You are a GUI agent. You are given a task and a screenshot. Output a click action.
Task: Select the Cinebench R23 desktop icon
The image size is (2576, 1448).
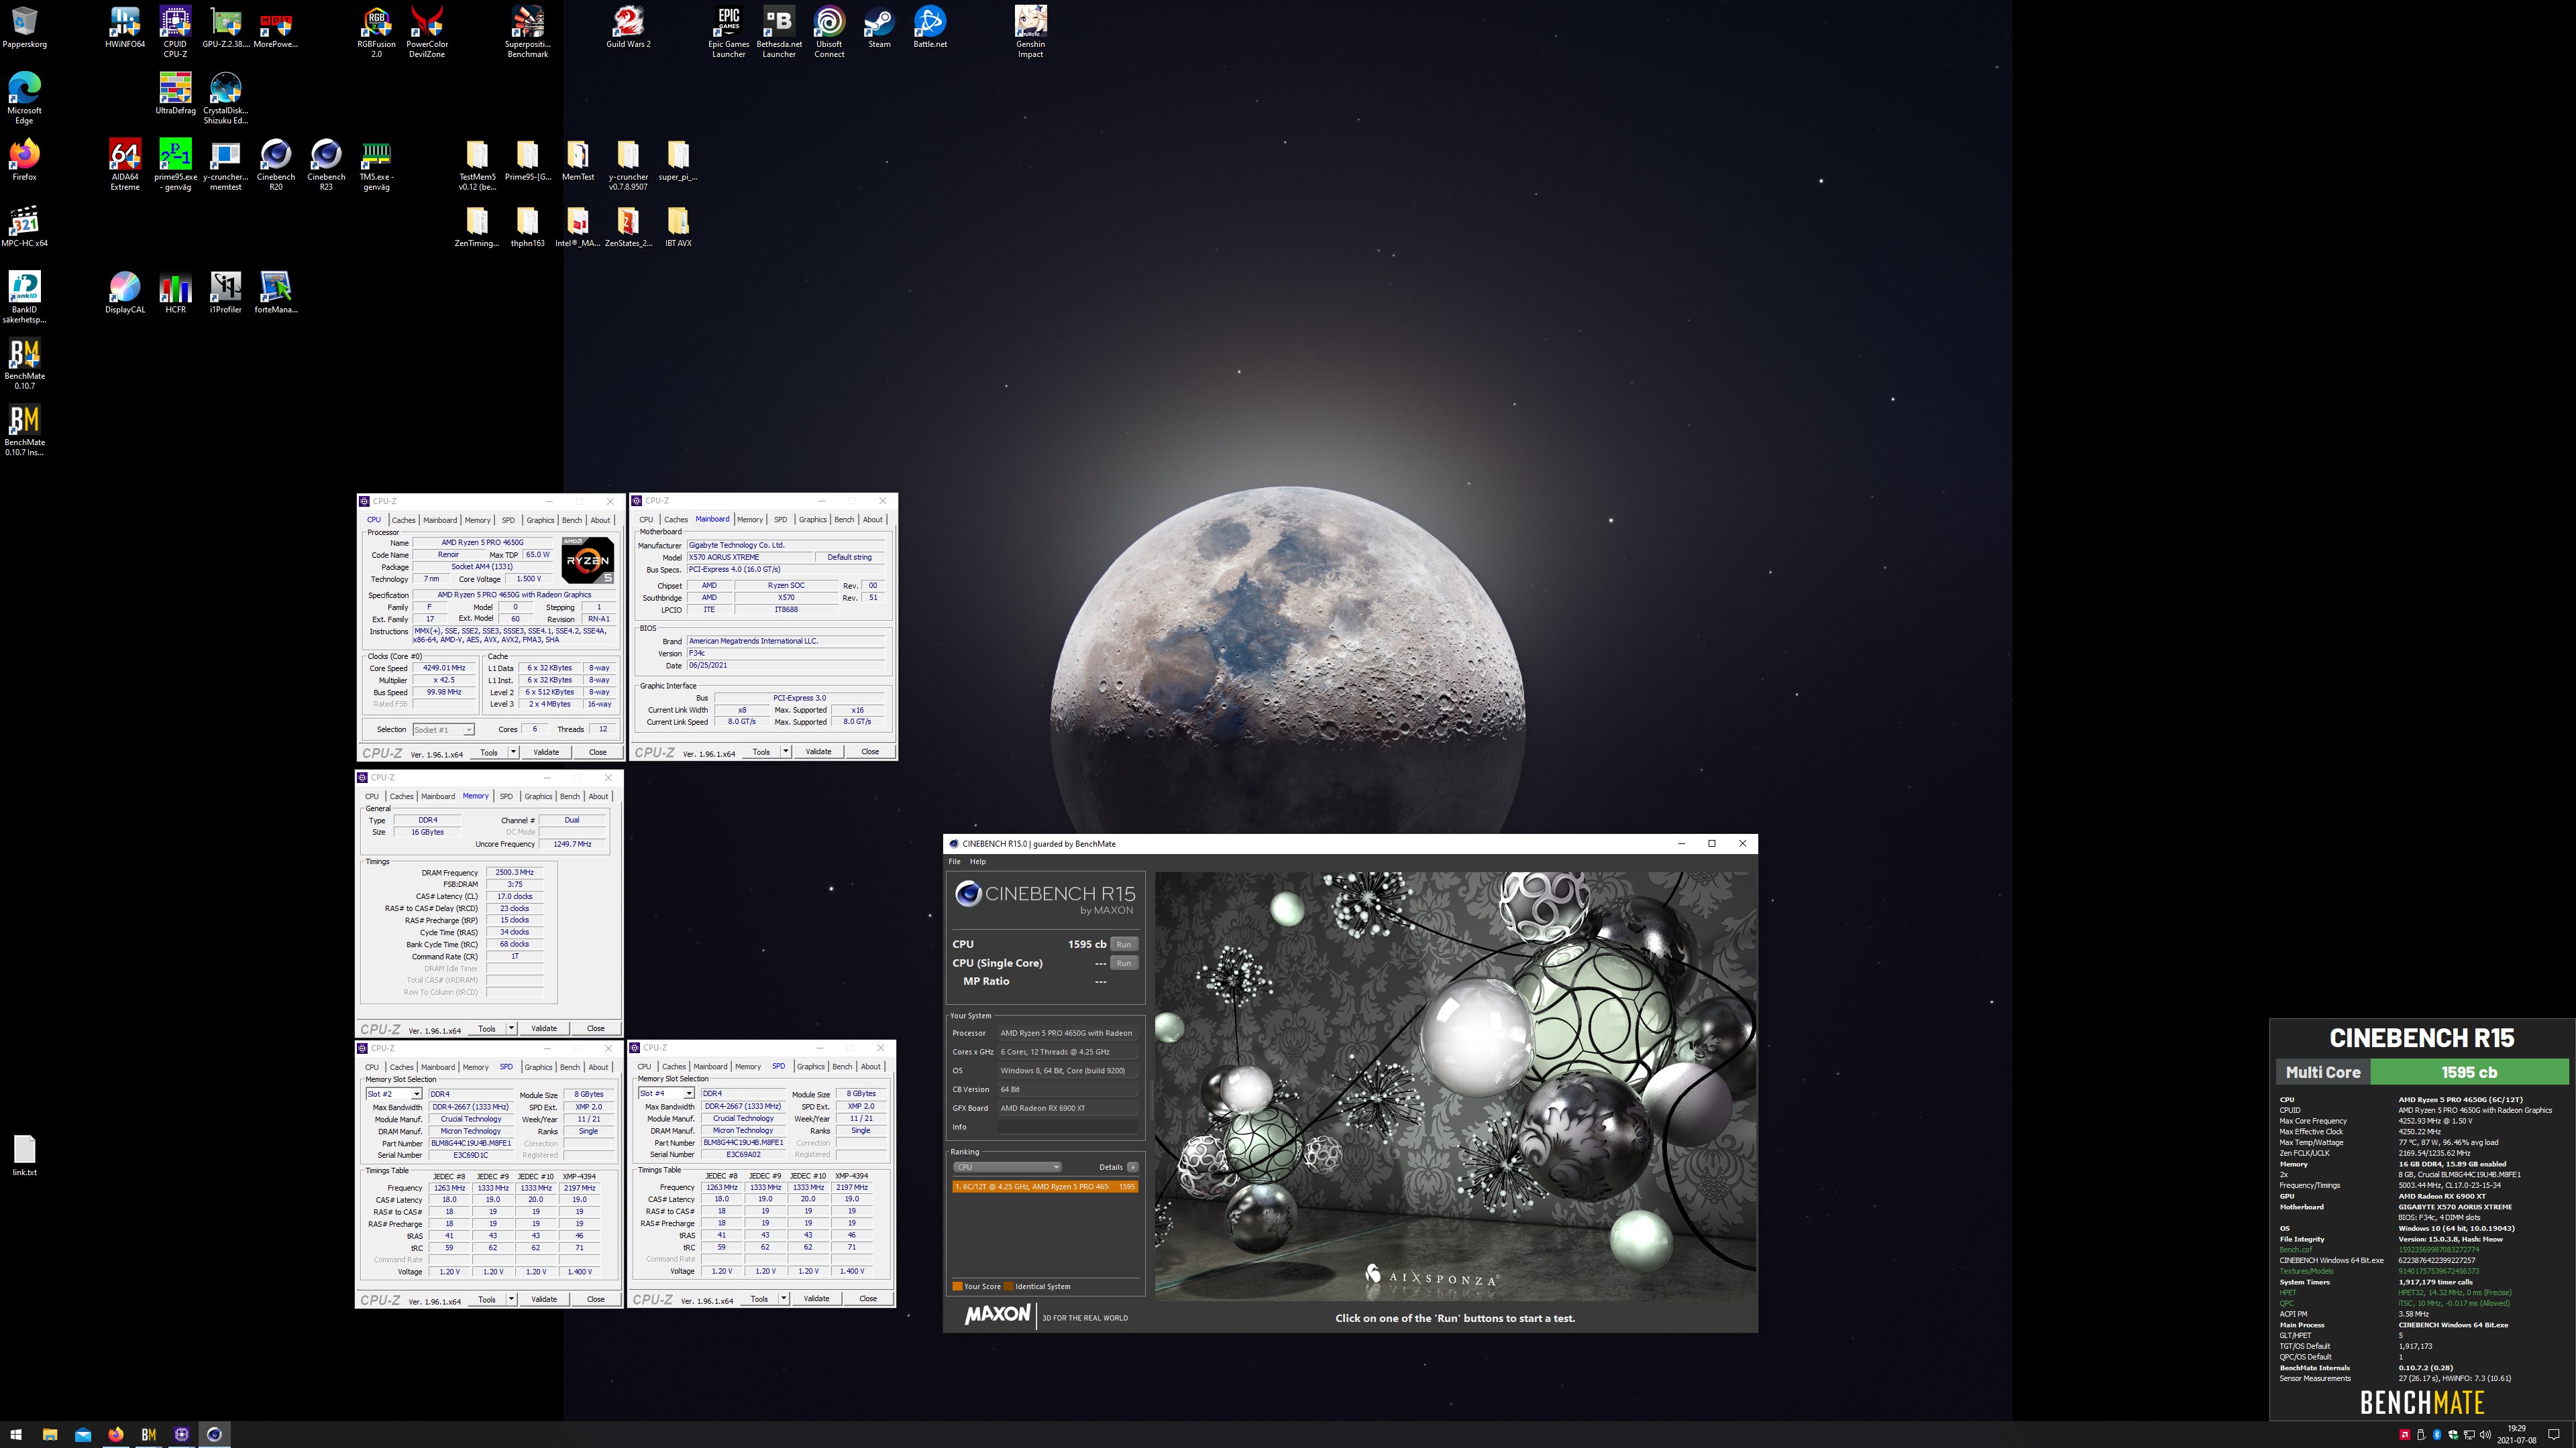pyautogui.click(x=326, y=165)
